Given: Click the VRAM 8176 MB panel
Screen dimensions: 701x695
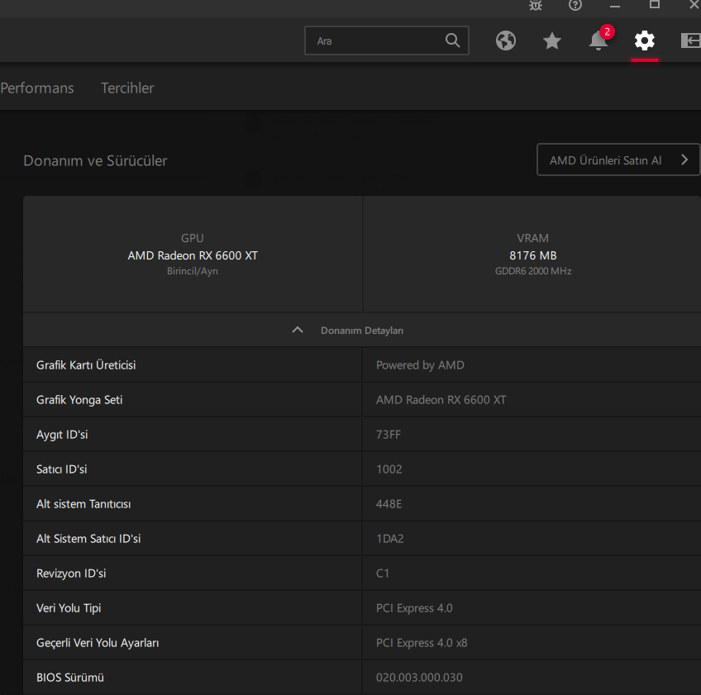Looking at the screenshot, I should (533, 255).
